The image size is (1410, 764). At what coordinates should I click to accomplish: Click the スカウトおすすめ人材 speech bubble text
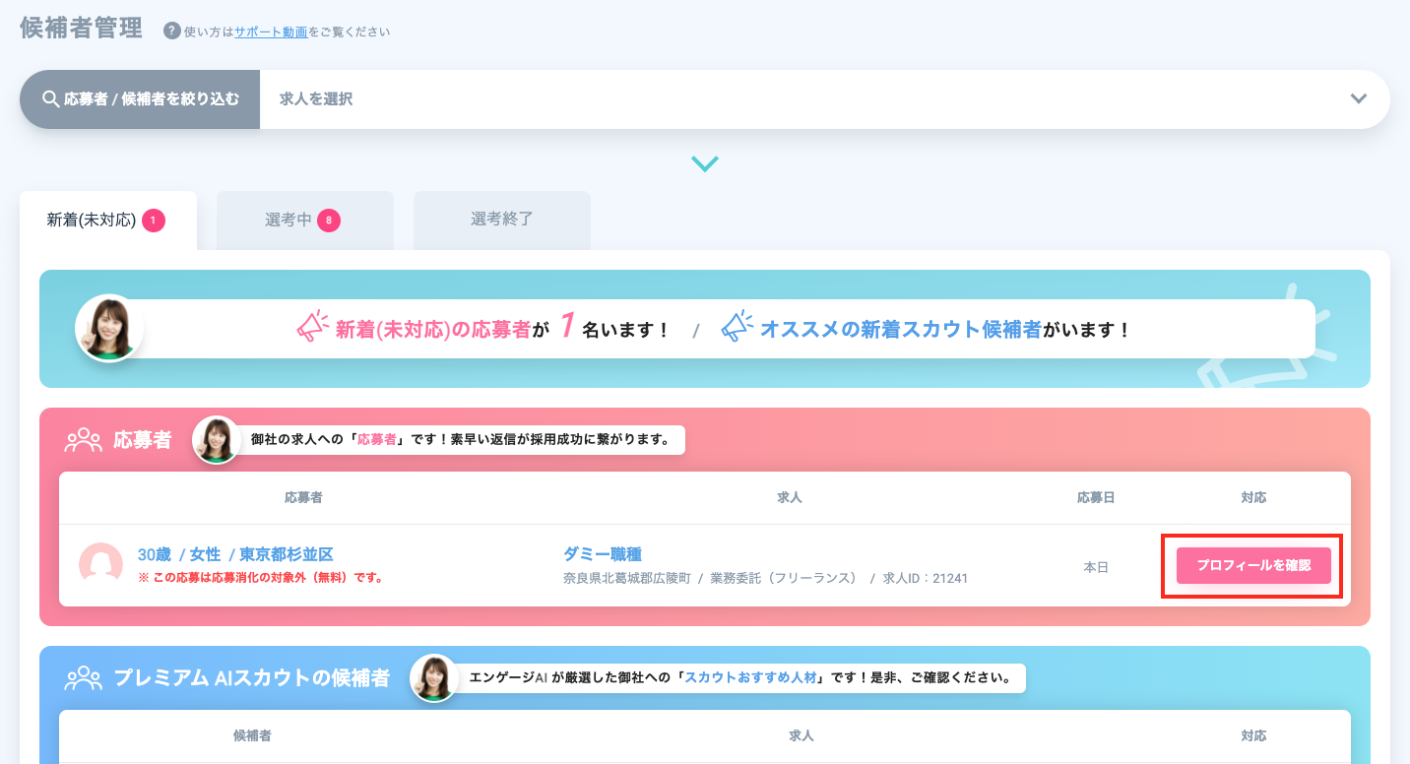[750, 678]
